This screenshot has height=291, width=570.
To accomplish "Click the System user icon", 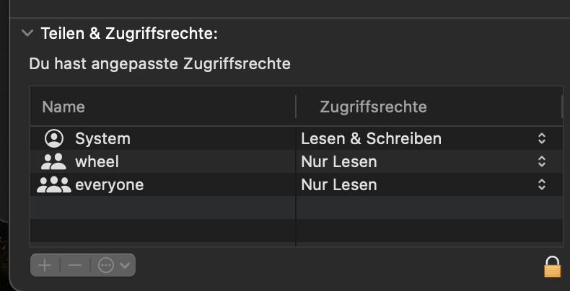I will point(54,138).
